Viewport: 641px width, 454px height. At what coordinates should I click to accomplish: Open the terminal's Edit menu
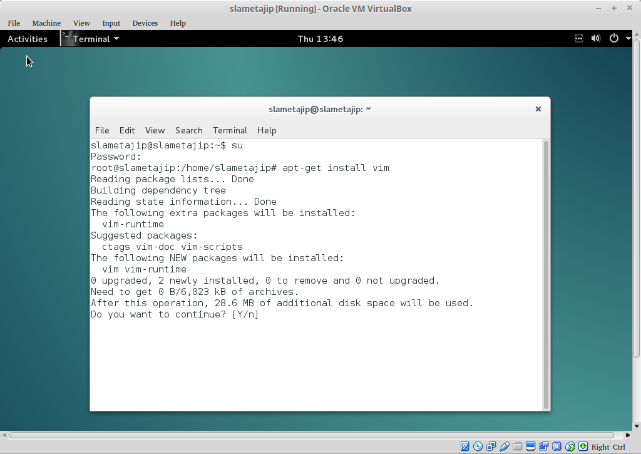pos(127,130)
